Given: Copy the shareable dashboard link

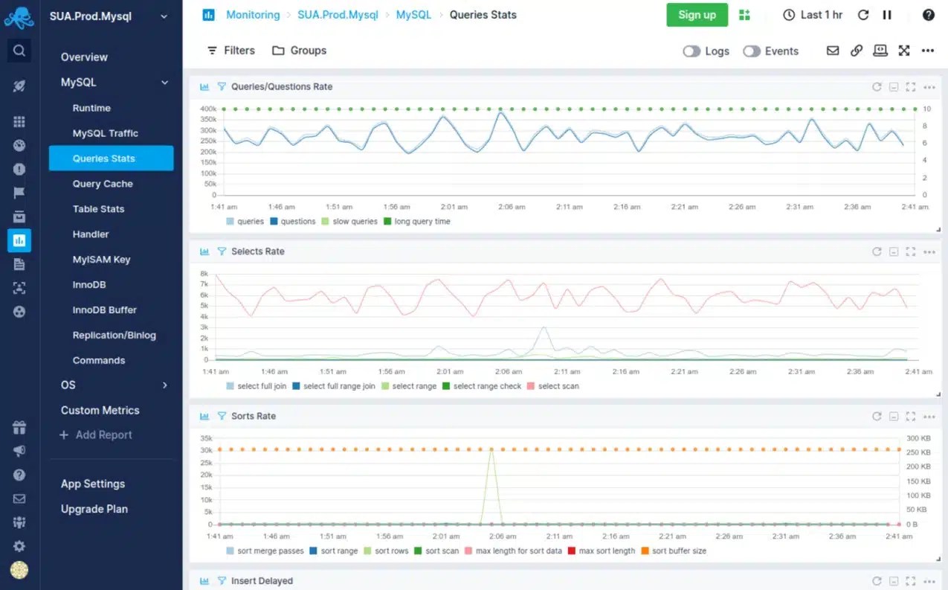Looking at the screenshot, I should (x=856, y=51).
